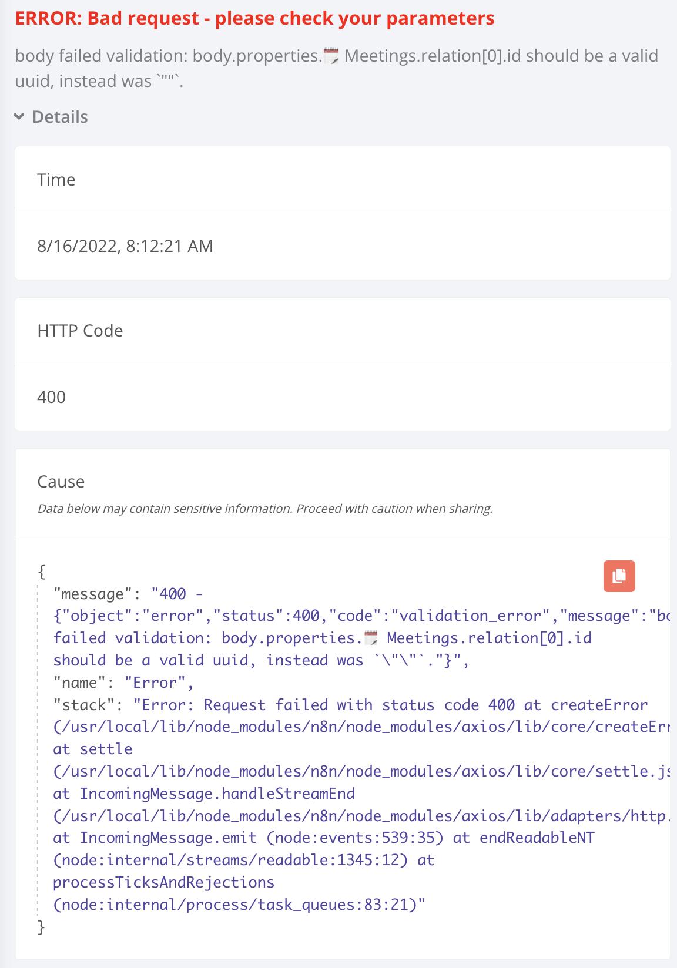Screen dimensions: 677x968
Task: Click the calendar emoji in the error description
Action: 331,56
